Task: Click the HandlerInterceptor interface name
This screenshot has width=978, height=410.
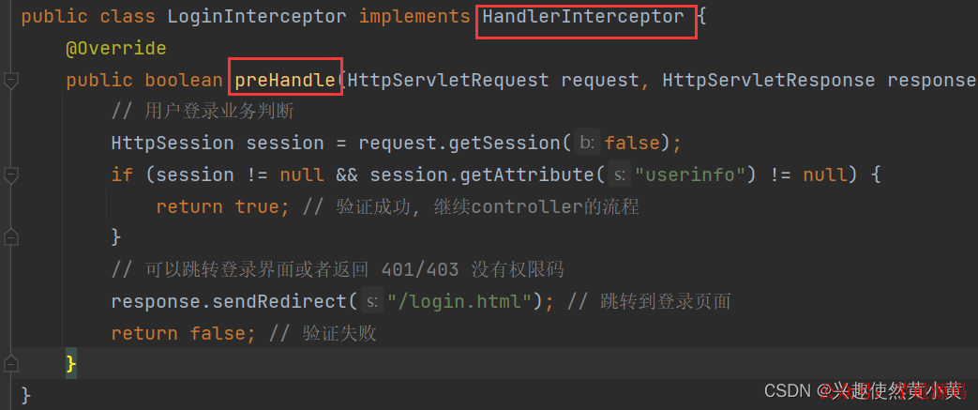Action: [583, 17]
